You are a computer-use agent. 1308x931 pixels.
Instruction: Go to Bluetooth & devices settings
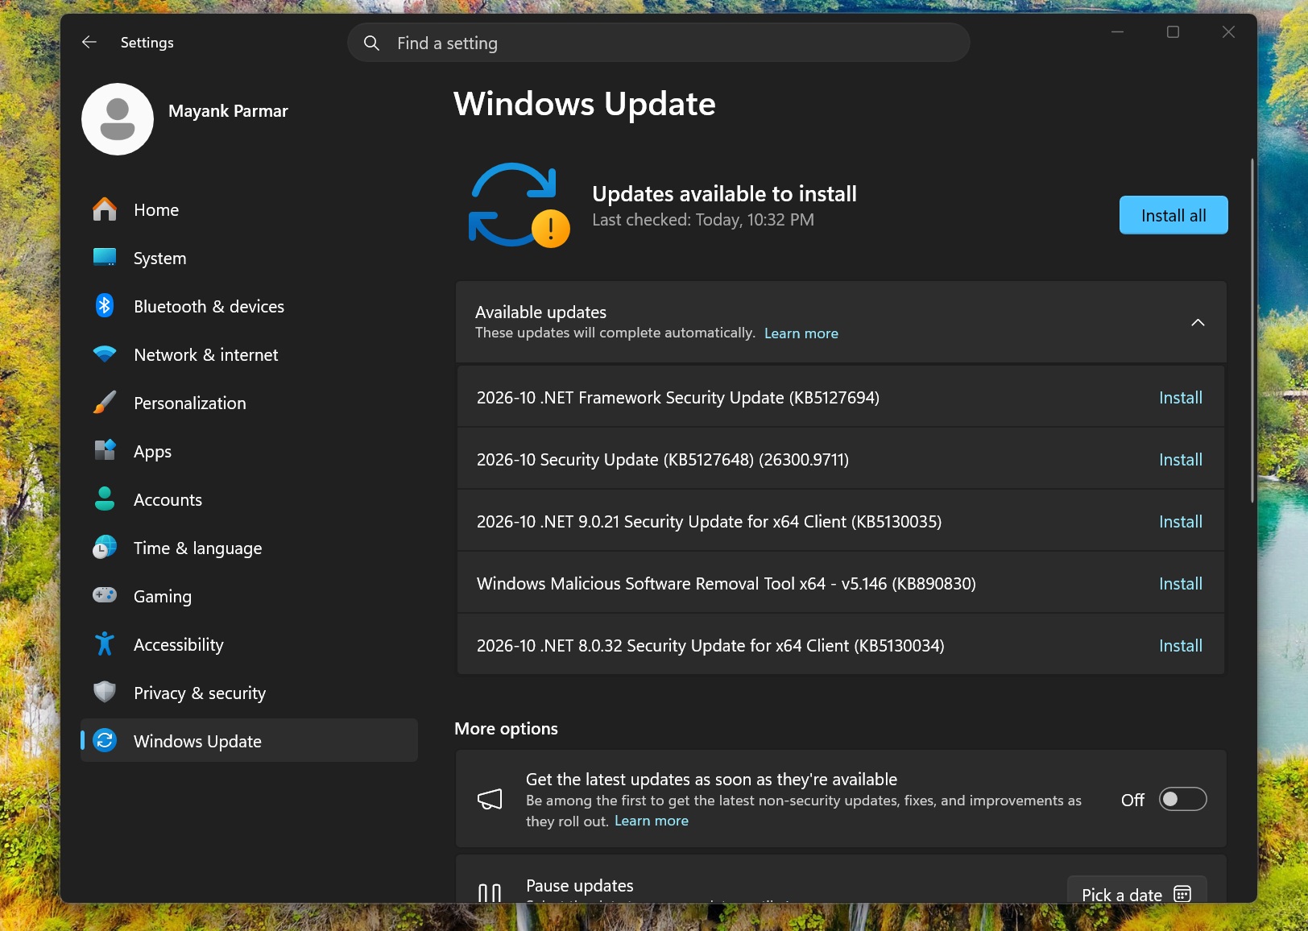(249, 306)
